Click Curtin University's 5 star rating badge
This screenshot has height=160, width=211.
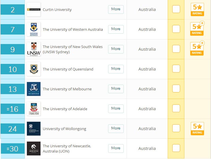(197, 9)
